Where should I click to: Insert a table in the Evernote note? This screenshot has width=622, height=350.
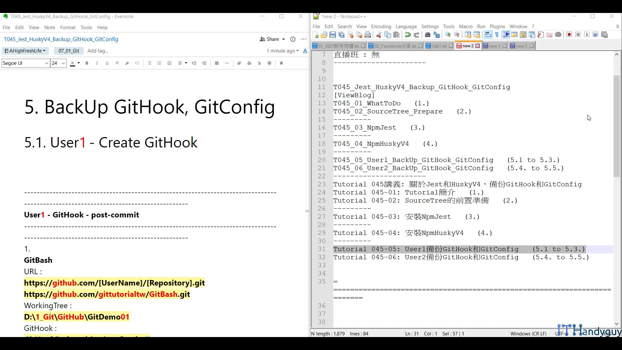pyautogui.click(x=217, y=63)
